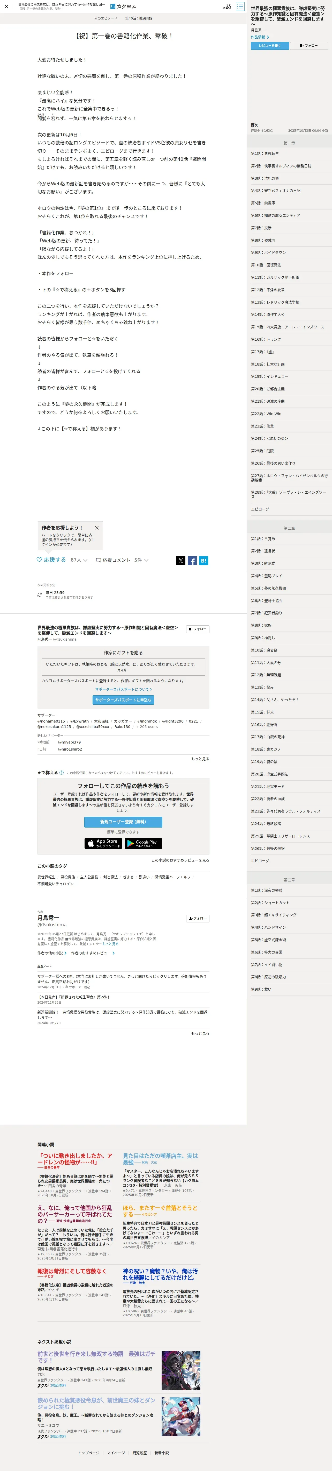Click the update schedule refresh icon
This screenshot has height=1471, width=332.
[x=39, y=594]
